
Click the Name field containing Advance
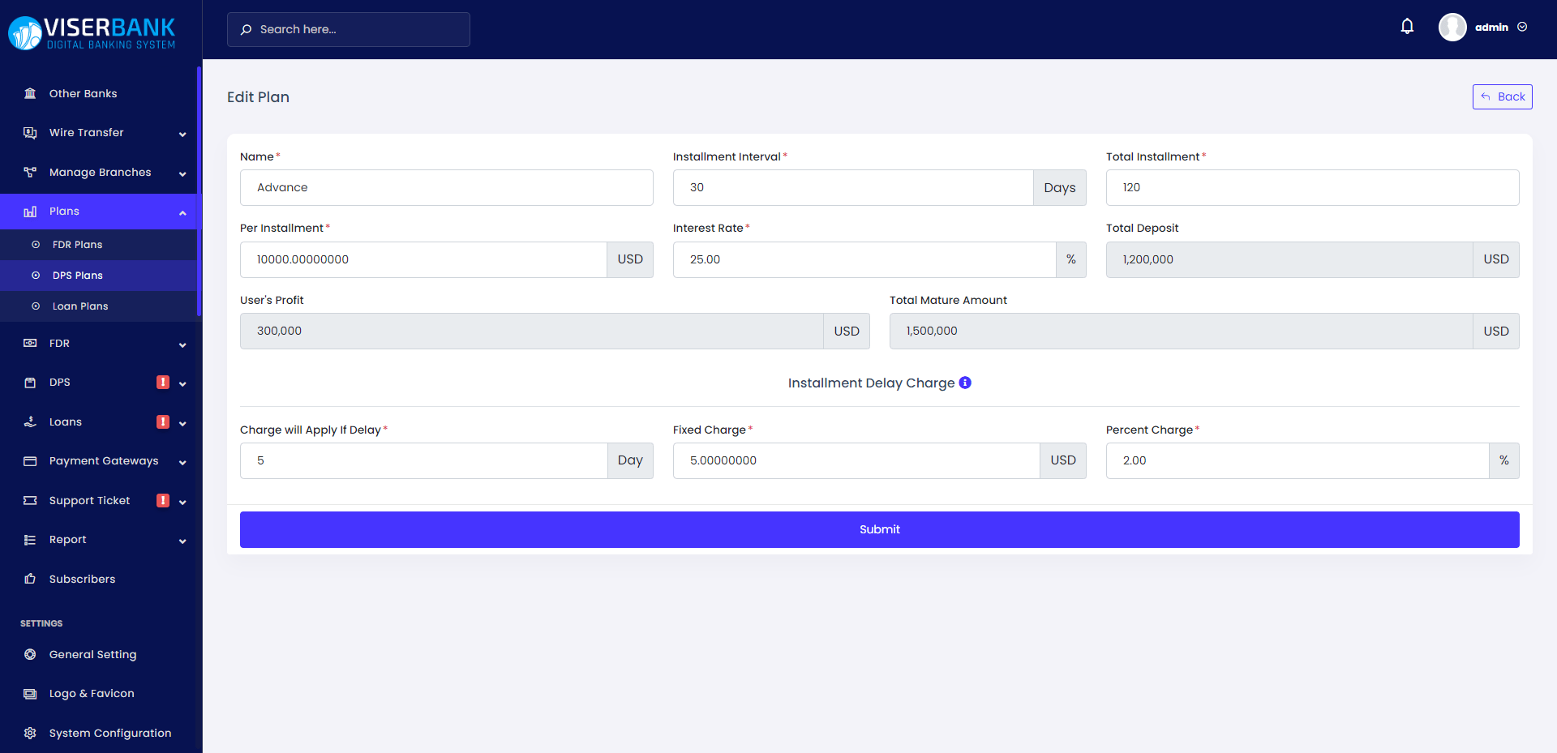(x=446, y=187)
